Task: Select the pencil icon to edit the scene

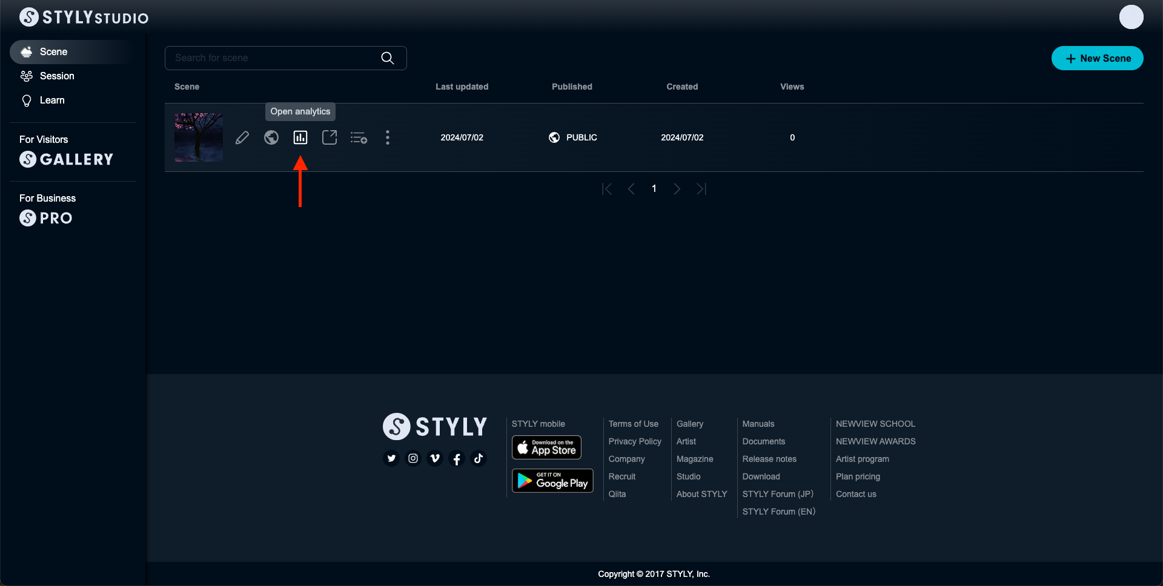Action: pyautogui.click(x=242, y=137)
